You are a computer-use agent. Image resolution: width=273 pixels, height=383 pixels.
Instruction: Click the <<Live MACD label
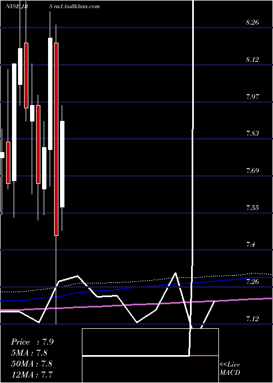230,369
